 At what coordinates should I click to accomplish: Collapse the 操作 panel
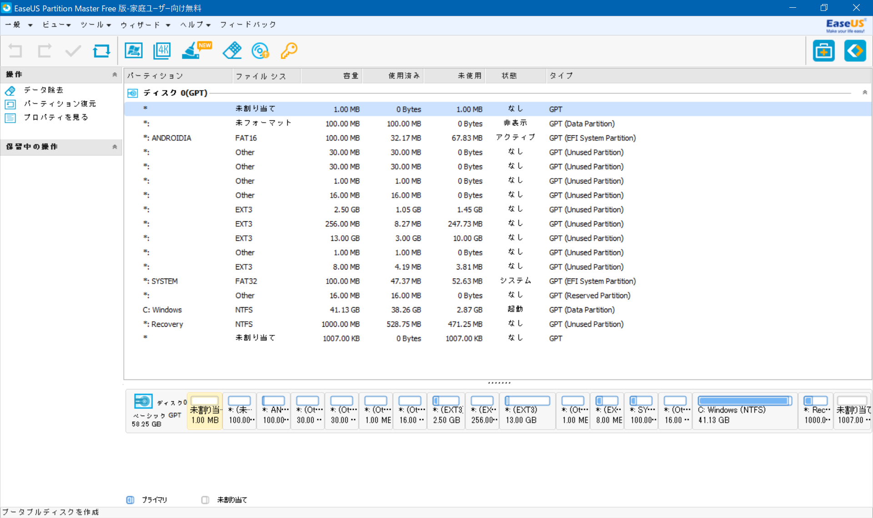[x=115, y=75]
